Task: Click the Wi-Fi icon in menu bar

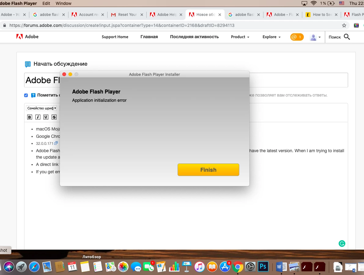Action: click(314, 3)
